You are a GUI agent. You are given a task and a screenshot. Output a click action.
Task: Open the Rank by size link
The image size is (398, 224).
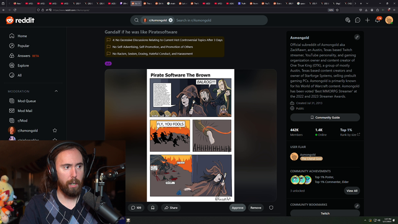pos(349,135)
